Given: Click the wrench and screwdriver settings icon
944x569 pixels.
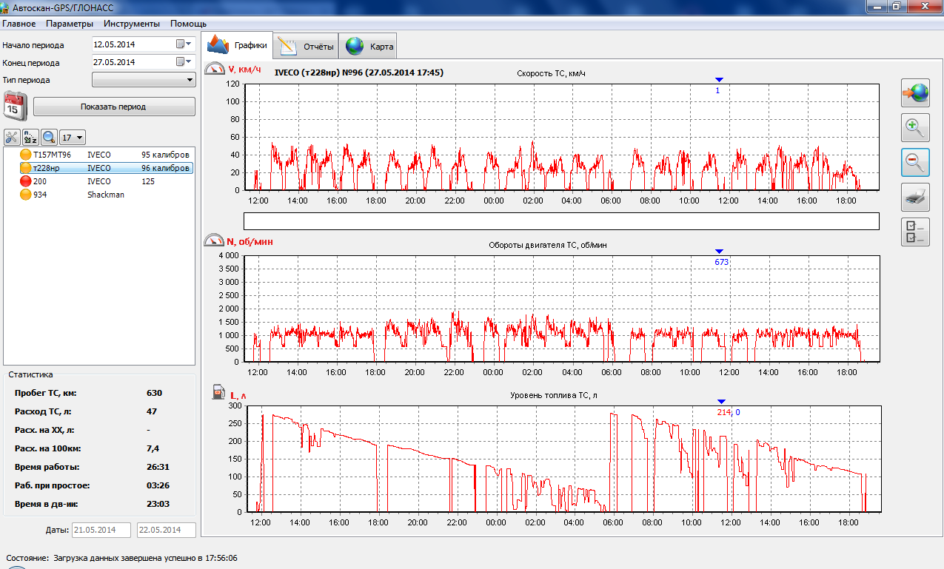Looking at the screenshot, I should [12, 137].
